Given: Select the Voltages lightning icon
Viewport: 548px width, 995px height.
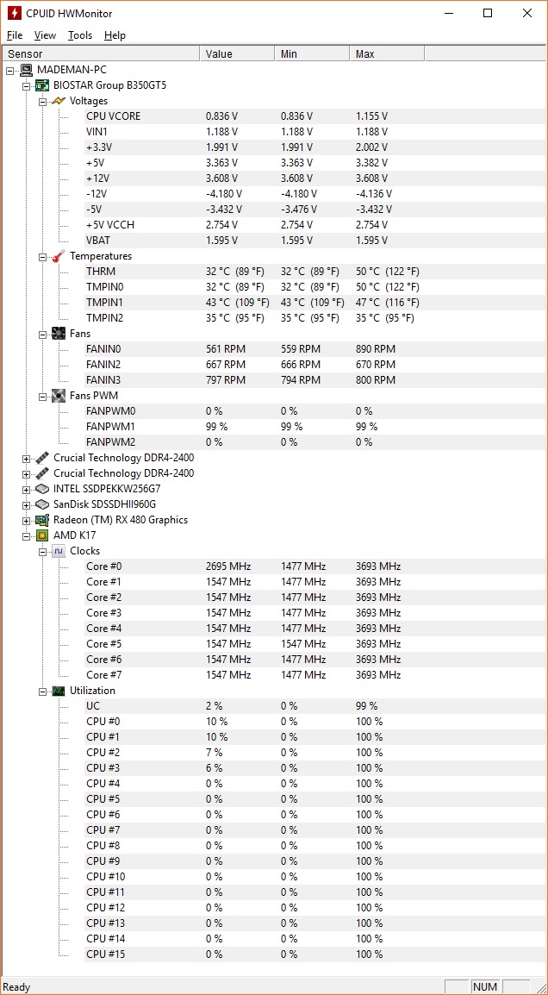Looking at the screenshot, I should (x=59, y=101).
